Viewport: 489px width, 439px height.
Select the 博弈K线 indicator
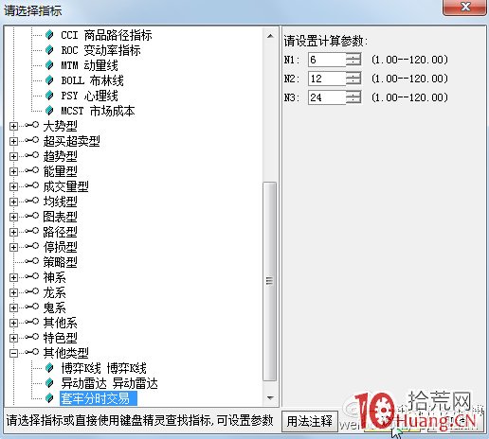click(x=103, y=368)
